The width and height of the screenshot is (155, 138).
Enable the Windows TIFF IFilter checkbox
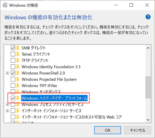pos(13,85)
